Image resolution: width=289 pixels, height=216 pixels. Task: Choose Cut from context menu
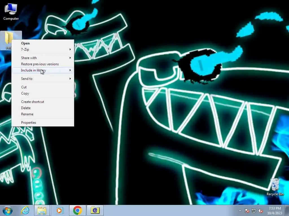tap(43, 87)
